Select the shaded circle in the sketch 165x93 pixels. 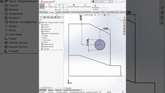tap(100, 45)
